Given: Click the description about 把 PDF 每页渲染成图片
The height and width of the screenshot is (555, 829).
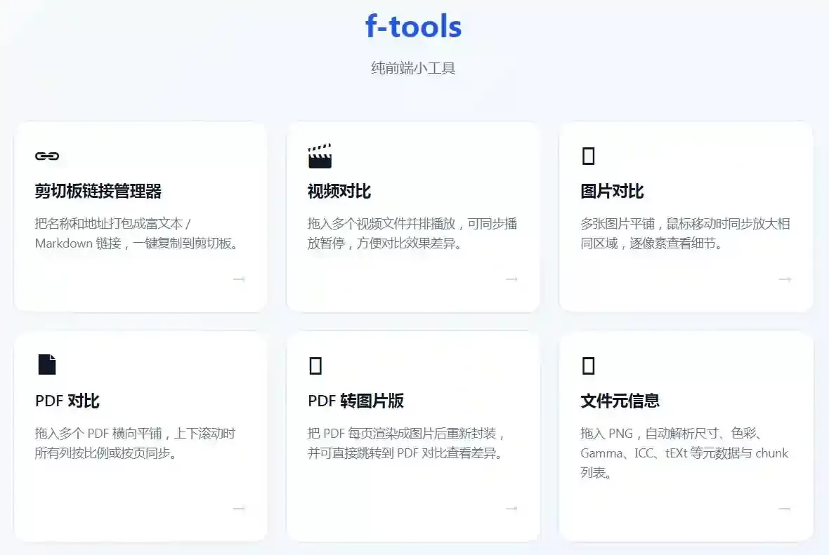Looking at the screenshot, I should [406, 443].
